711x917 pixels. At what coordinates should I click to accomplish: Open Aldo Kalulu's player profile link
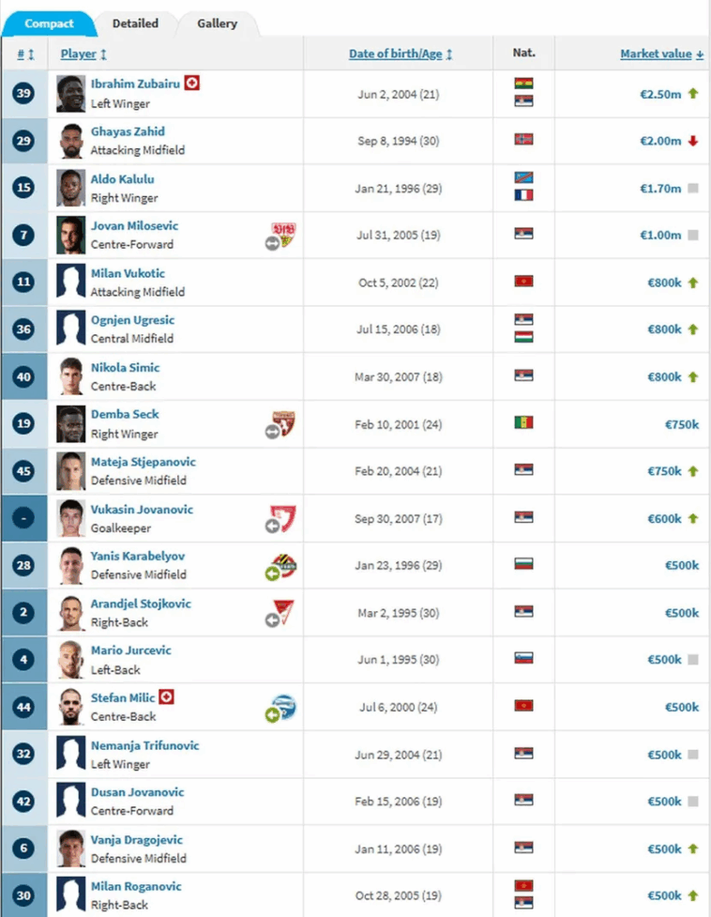(122, 179)
